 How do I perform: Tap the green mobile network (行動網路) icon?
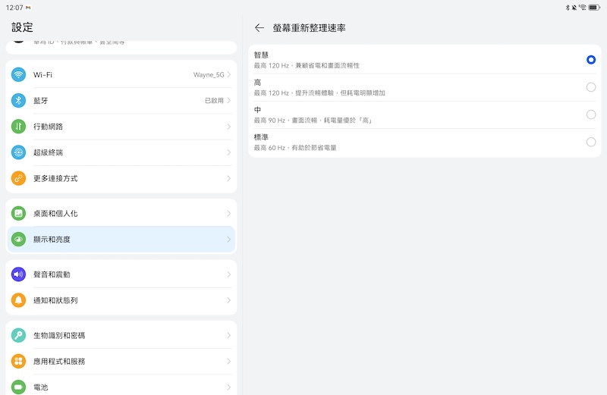pyautogui.click(x=19, y=127)
